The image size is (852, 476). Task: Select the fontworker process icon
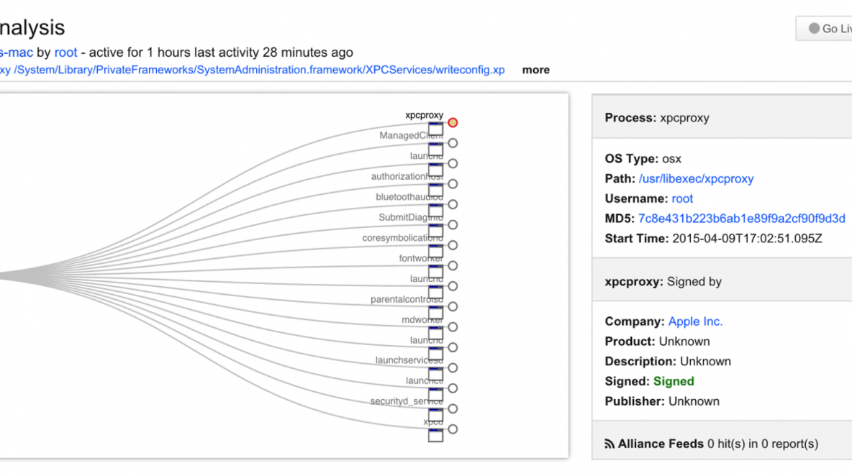435,272
